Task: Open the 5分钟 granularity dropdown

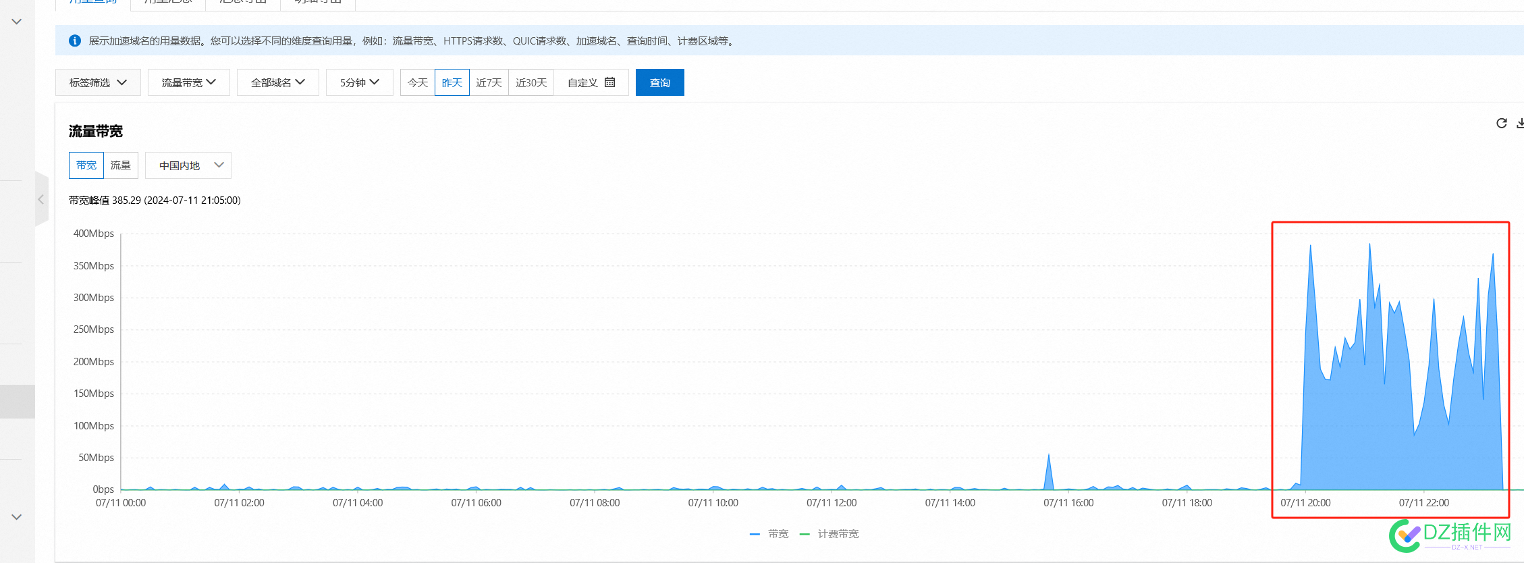Action: (360, 82)
